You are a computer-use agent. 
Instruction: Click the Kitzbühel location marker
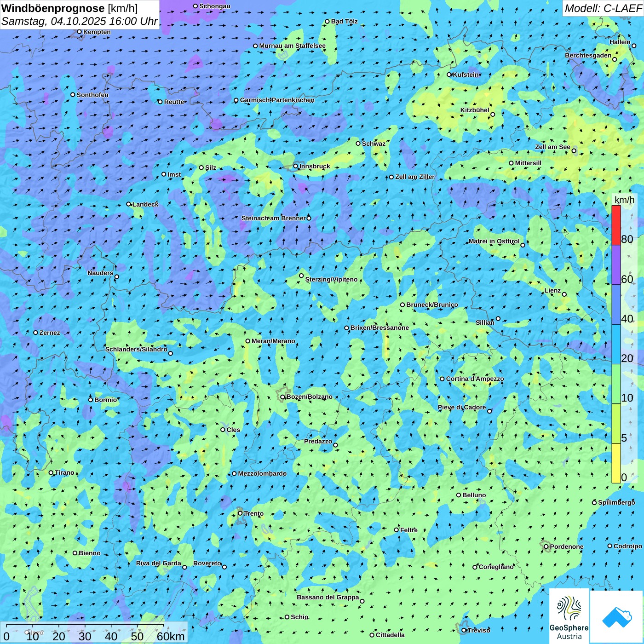pyautogui.click(x=493, y=115)
